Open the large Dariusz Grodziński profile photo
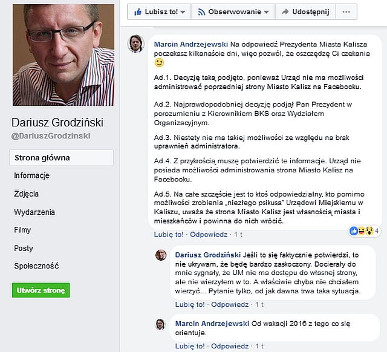Image resolution: width=387 pixels, height=352 pixels. coord(63,55)
